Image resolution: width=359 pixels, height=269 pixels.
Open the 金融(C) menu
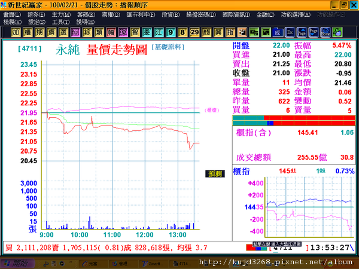coord(265,15)
